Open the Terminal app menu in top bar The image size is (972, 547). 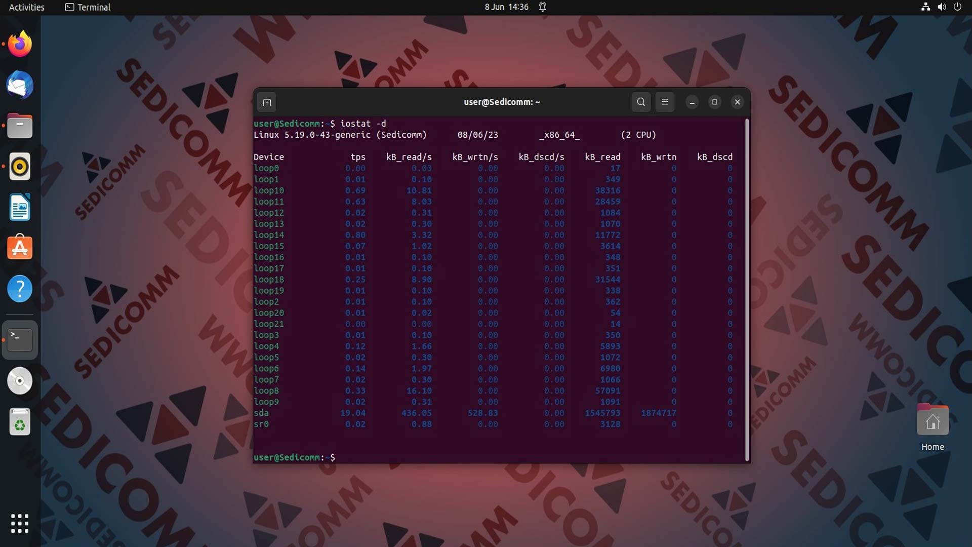coord(88,7)
